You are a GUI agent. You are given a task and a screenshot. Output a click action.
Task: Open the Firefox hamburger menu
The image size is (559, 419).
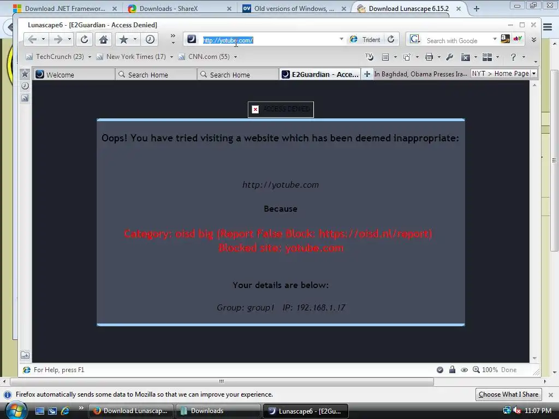548,27
